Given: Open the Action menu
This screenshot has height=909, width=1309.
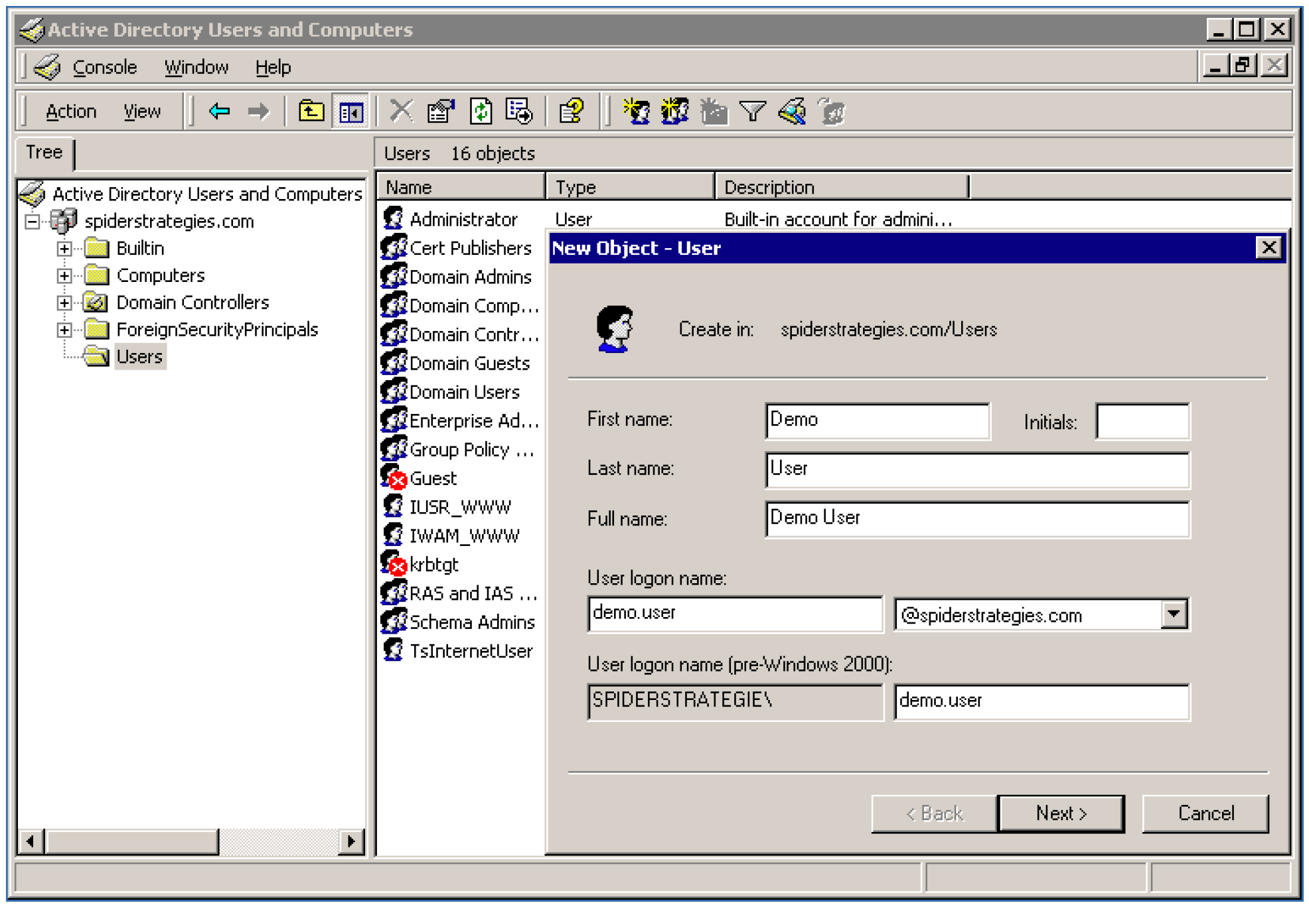Looking at the screenshot, I should [x=70, y=111].
